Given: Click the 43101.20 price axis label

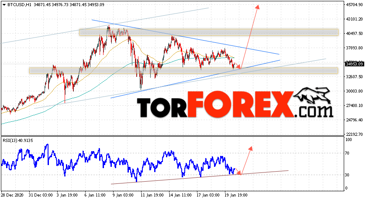Looking at the screenshot, I should 354,19.
